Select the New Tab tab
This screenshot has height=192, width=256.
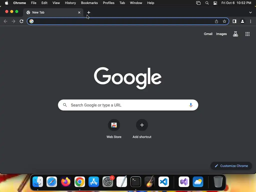pyautogui.click(x=53, y=12)
